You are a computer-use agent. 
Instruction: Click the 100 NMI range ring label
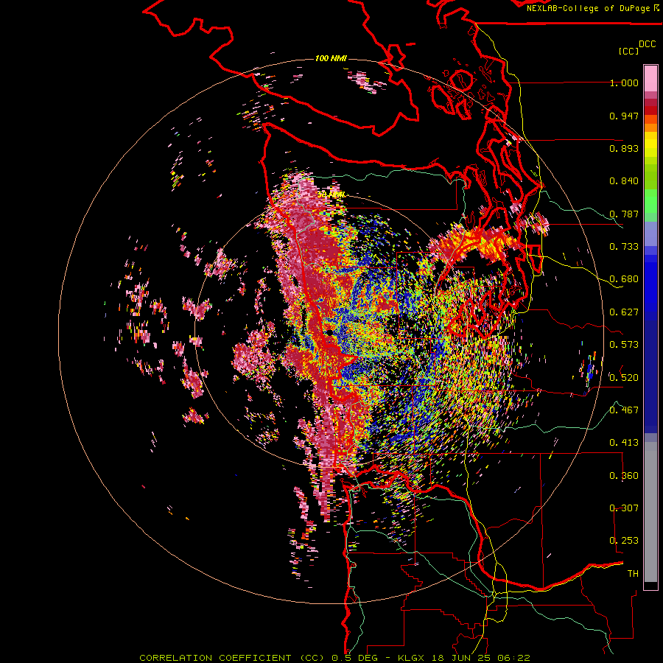pyautogui.click(x=331, y=58)
